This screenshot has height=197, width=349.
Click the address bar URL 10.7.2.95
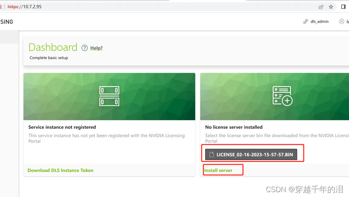click(x=25, y=7)
